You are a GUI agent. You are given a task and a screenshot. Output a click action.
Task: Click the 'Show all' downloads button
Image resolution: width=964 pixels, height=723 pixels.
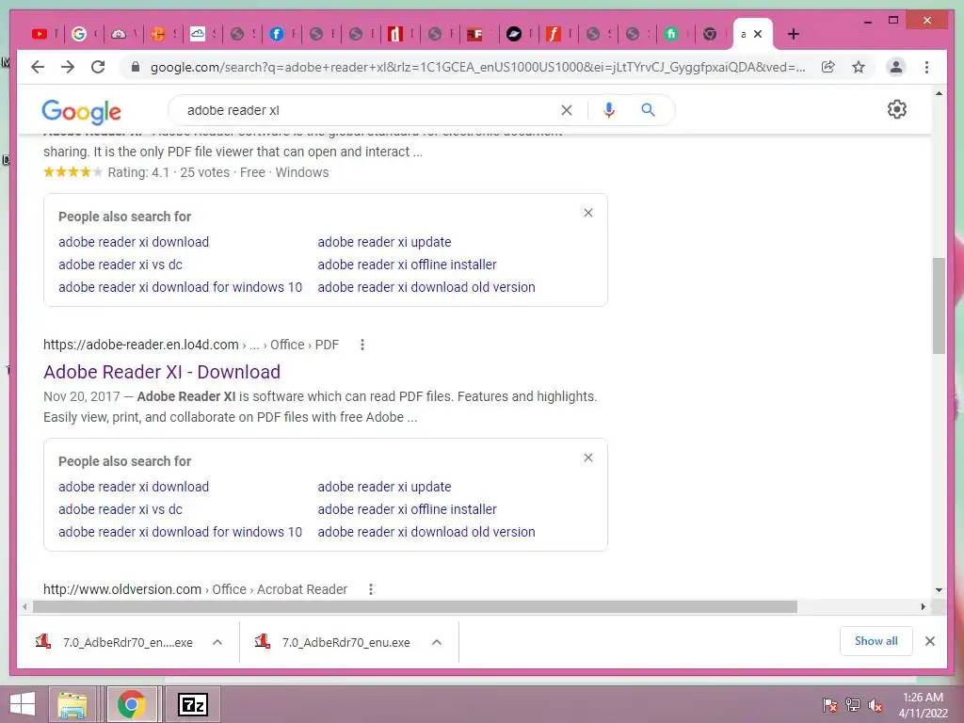pyautogui.click(x=876, y=641)
